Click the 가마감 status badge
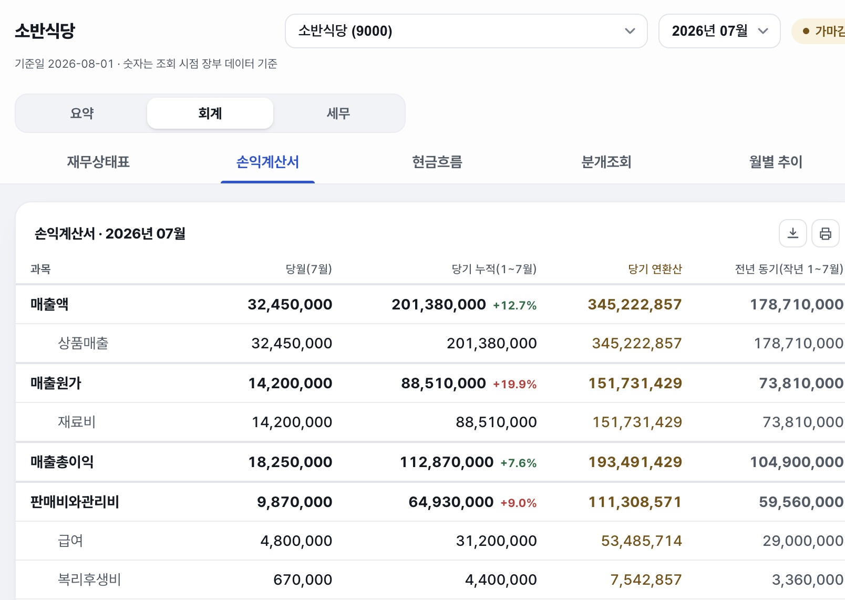 point(820,31)
